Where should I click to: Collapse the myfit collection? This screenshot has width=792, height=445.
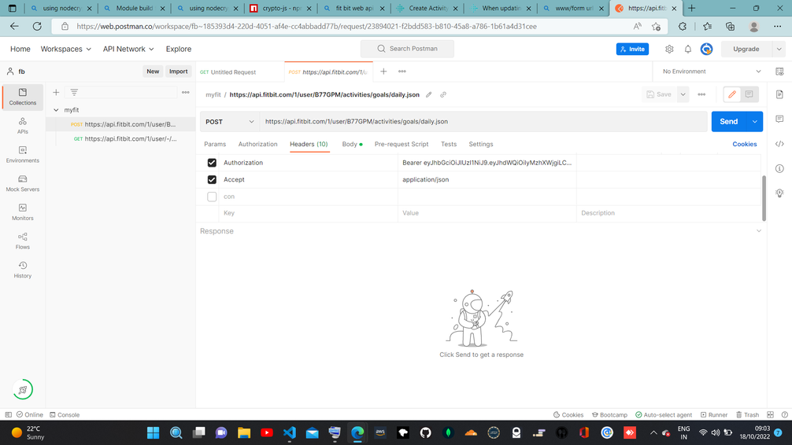click(x=56, y=110)
